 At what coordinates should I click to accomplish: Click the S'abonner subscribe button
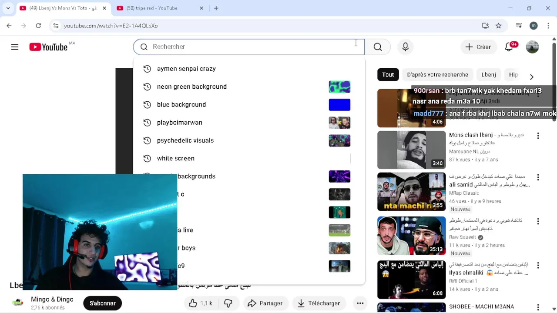click(x=103, y=303)
